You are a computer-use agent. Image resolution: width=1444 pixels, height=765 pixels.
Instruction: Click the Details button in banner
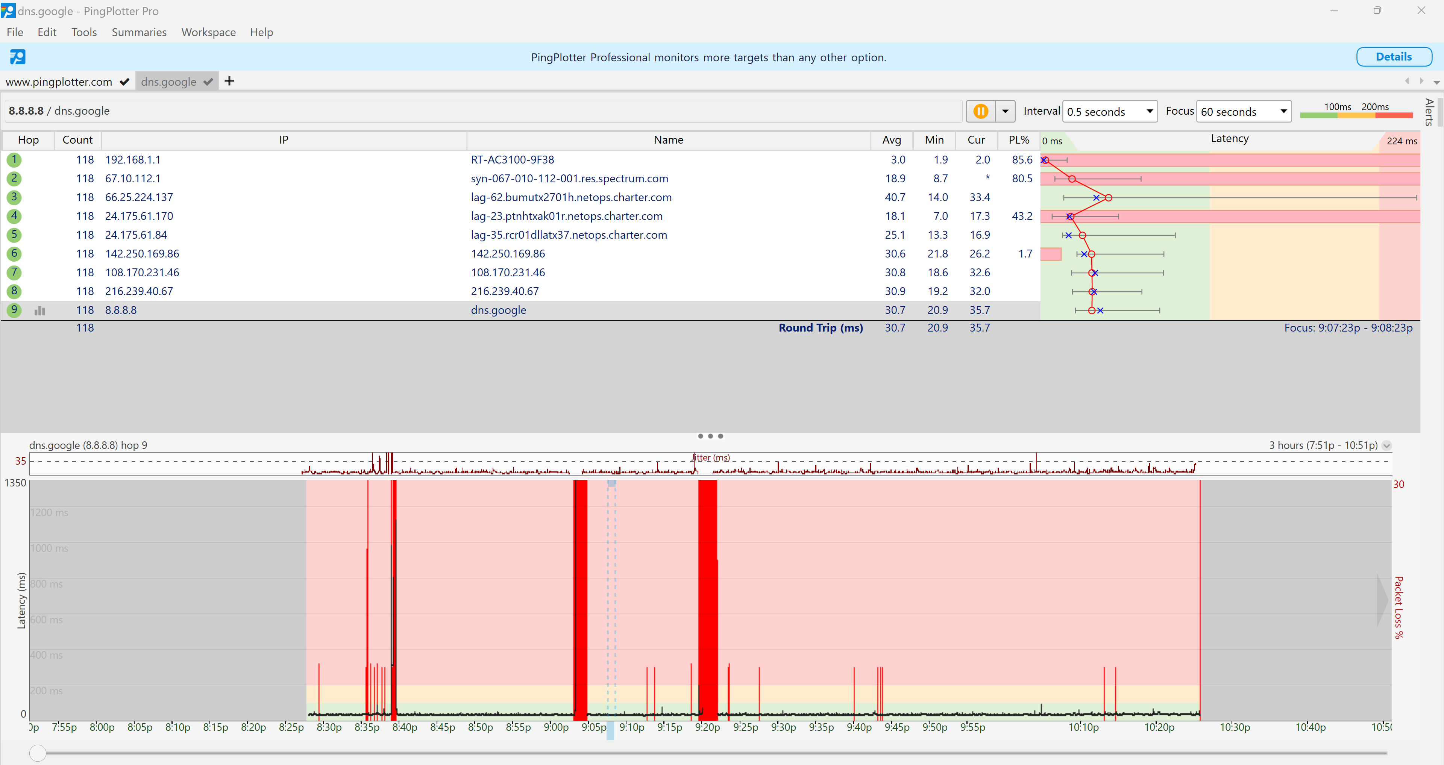pyautogui.click(x=1393, y=57)
